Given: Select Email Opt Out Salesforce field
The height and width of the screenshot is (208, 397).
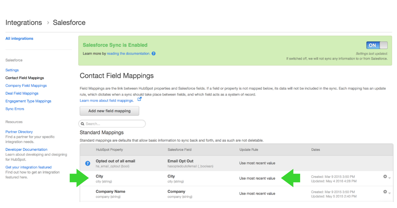Looking at the screenshot, I should pyautogui.click(x=181, y=161).
